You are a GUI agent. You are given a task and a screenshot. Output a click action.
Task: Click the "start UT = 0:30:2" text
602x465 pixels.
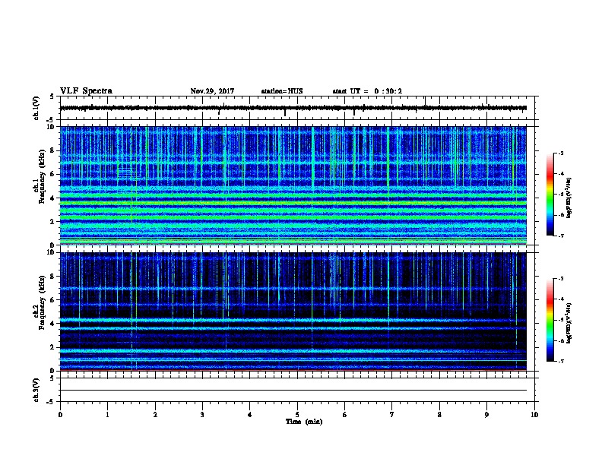tap(367, 91)
